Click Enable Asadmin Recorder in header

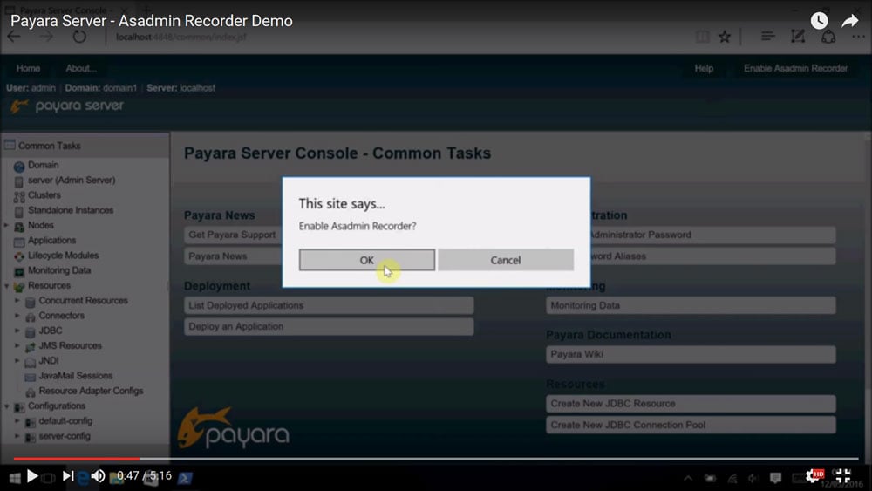[x=795, y=68]
